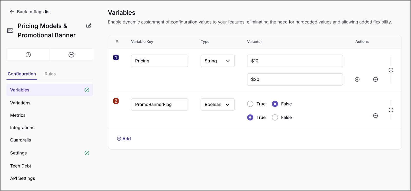Open Settings in the sidebar
The height and width of the screenshot is (191, 411).
click(18, 153)
